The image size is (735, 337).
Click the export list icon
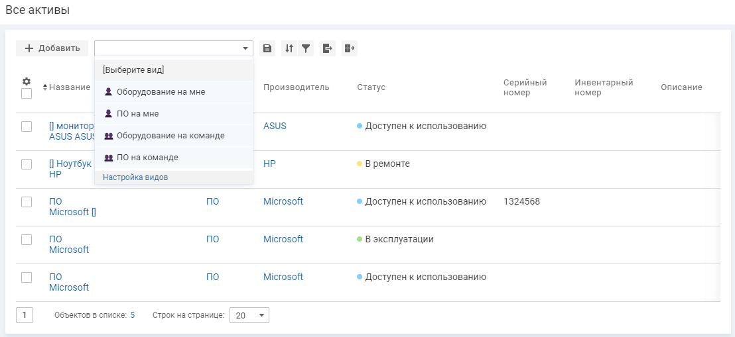tap(328, 48)
